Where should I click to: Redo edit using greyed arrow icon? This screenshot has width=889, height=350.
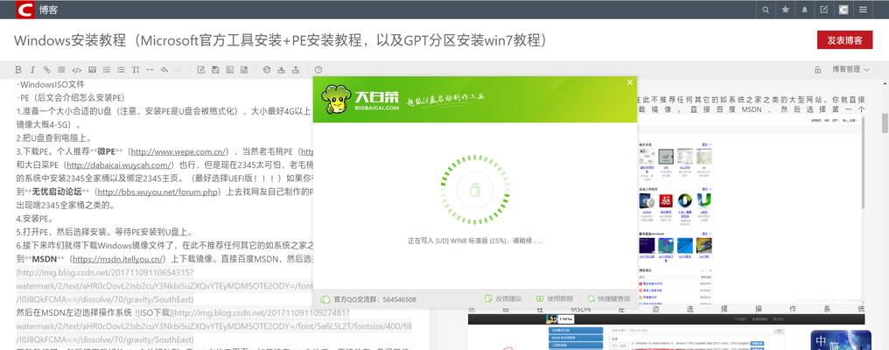[178, 70]
